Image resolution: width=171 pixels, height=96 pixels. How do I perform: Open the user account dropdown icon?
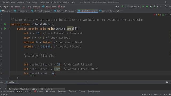click(117, 7)
